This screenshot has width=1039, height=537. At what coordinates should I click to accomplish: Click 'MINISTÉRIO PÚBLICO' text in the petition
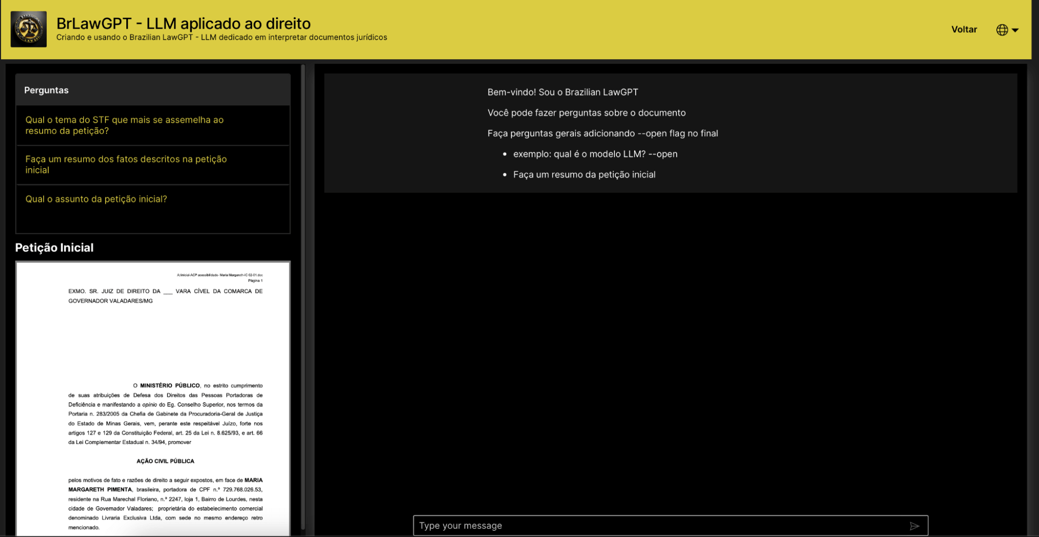pos(169,385)
